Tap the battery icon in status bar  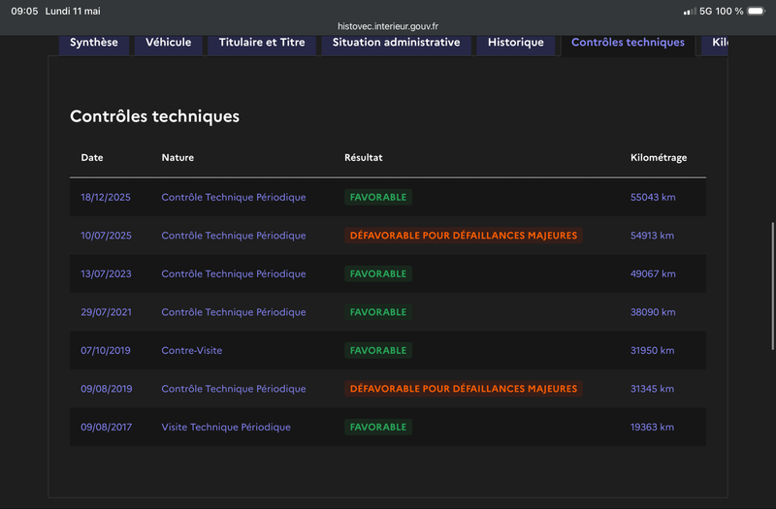pos(757,11)
